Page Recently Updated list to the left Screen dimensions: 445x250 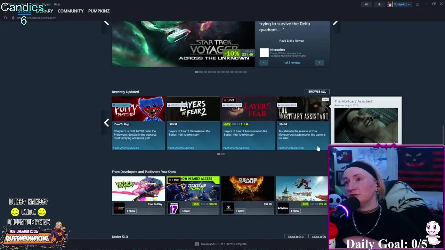tap(106, 123)
